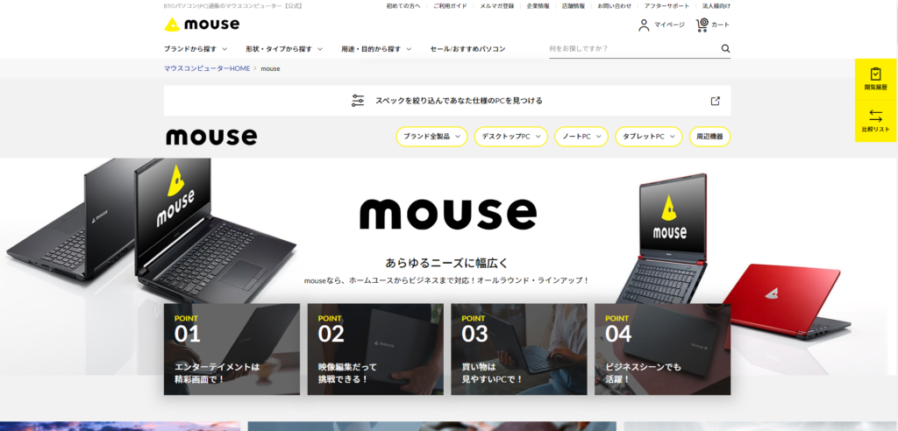898x431 pixels.
Task: Open スペックを絞り込んで PC finder banner
Action: (447, 101)
